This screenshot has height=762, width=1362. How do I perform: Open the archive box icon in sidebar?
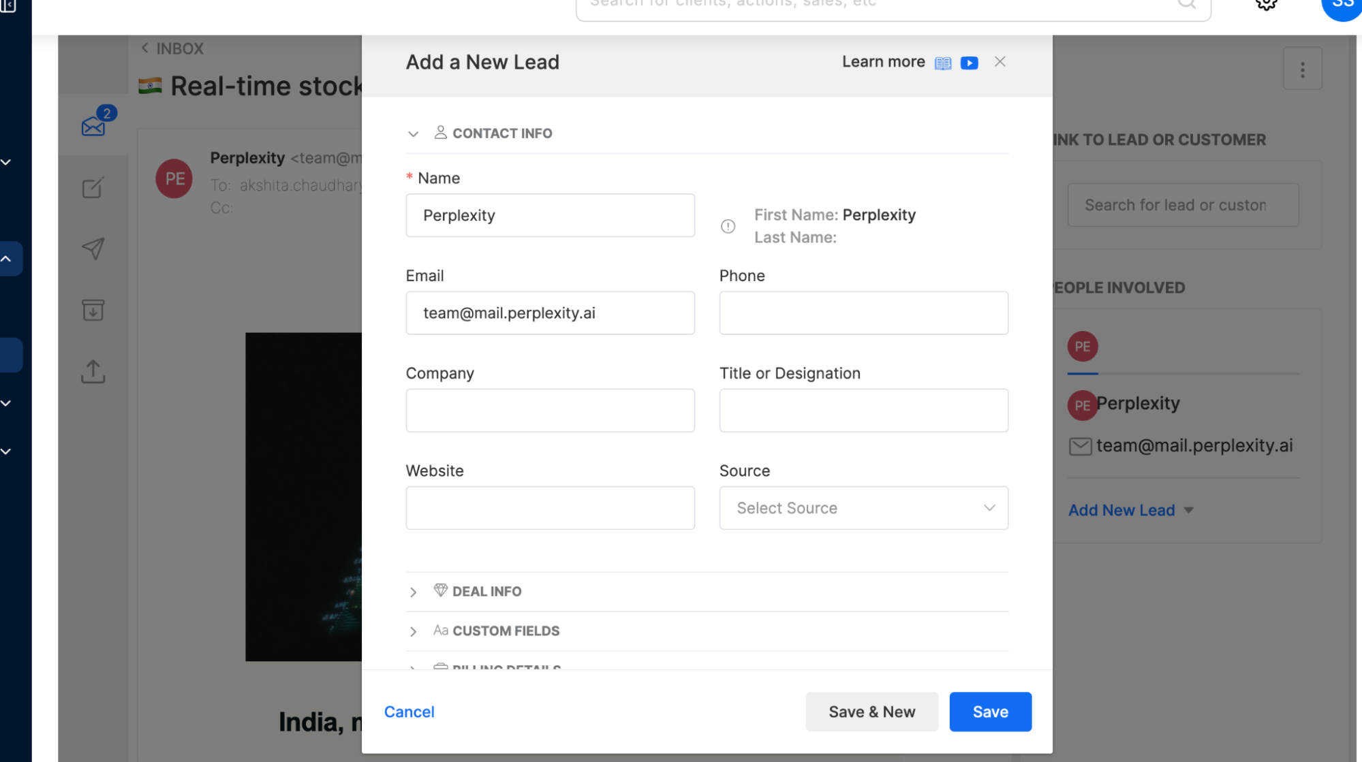pos(93,310)
